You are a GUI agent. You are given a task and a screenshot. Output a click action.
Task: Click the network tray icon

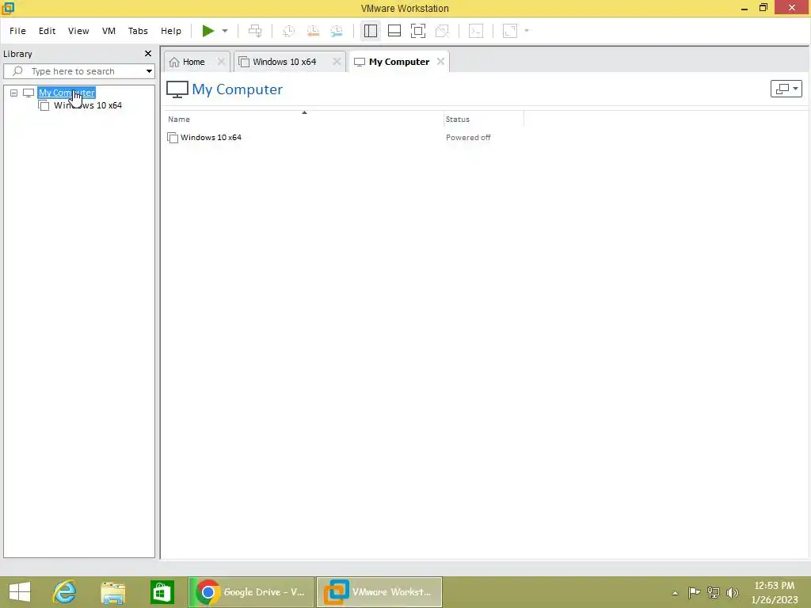click(714, 592)
